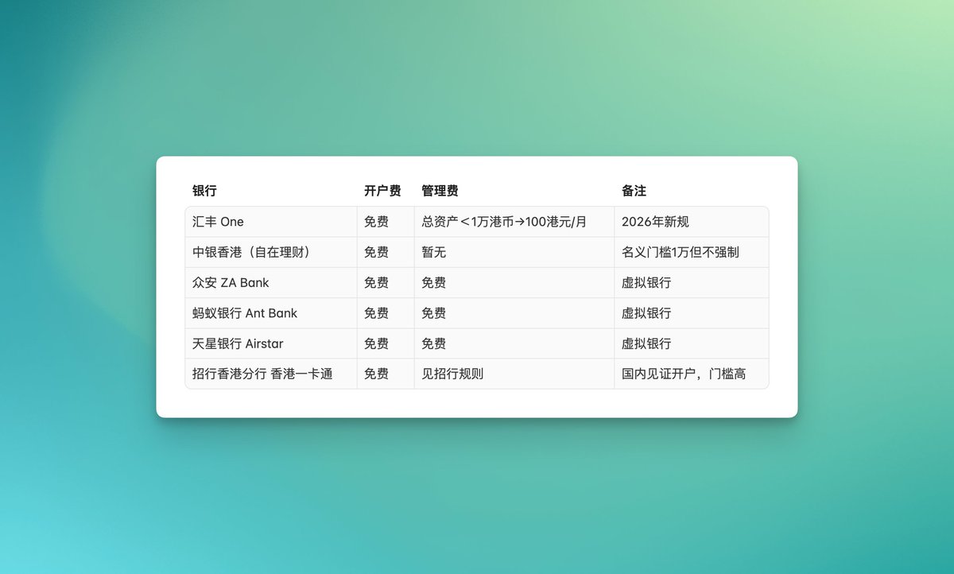Click the 银行 column header
Viewport: 954px width, 574px height.
pyautogui.click(x=204, y=191)
